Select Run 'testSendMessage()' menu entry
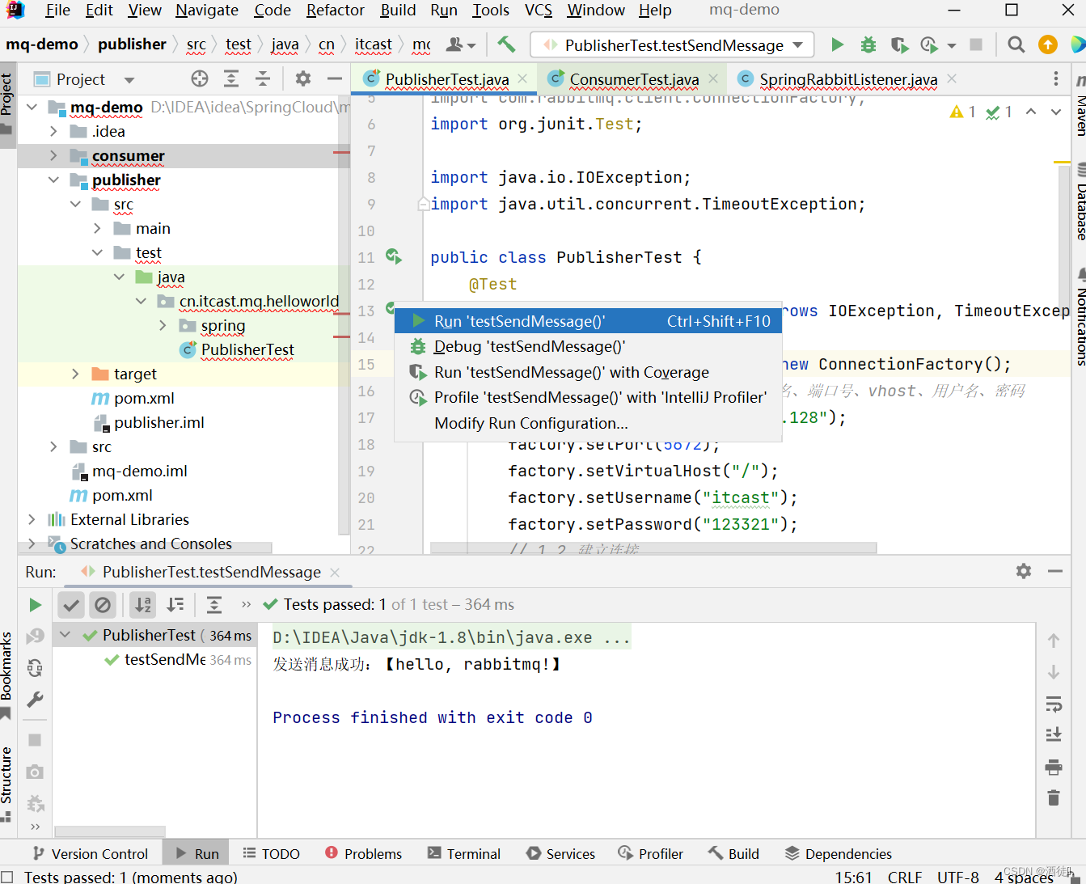 [x=588, y=321]
